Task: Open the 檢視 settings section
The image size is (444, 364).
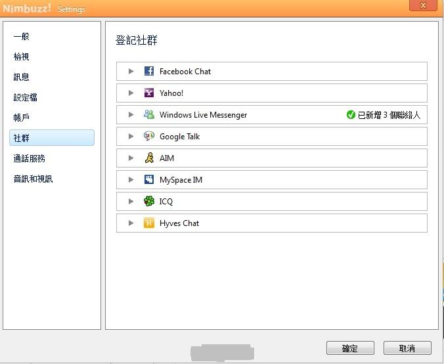Action: point(21,57)
